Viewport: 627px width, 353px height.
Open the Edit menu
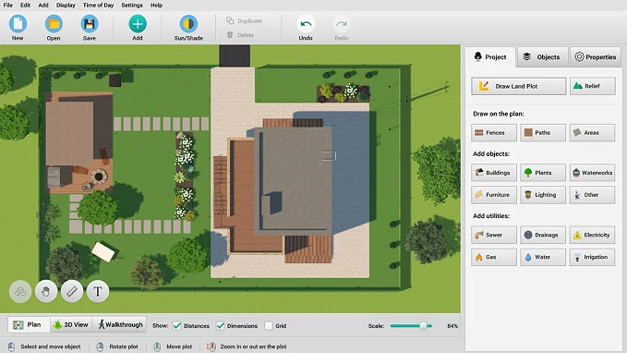point(25,6)
